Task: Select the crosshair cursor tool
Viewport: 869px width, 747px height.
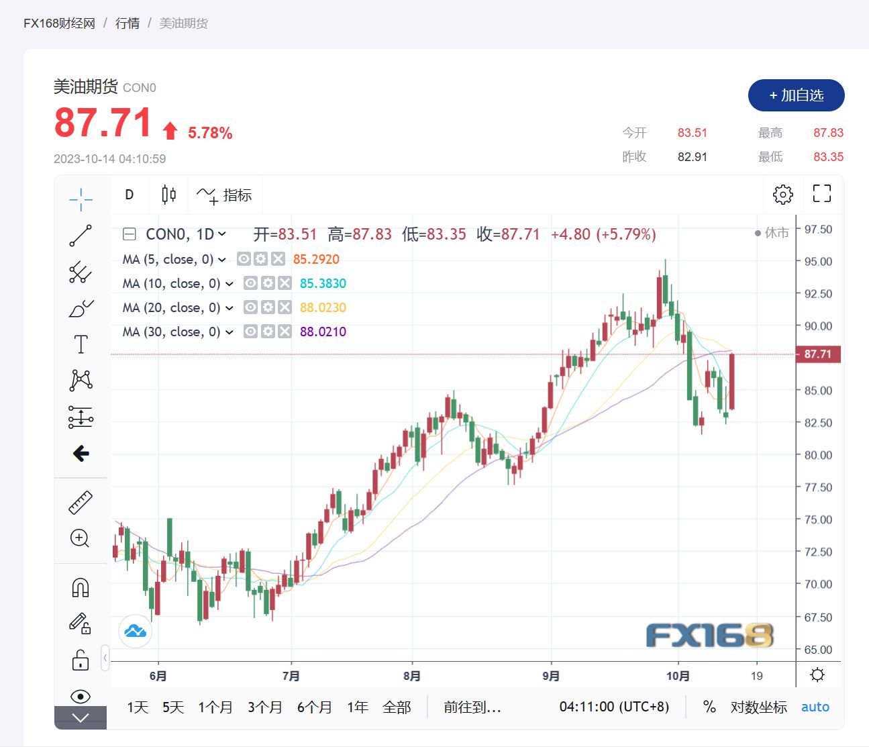Action: point(81,199)
